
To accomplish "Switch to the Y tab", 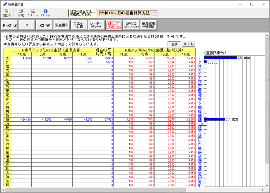I will (x=27, y=25).
